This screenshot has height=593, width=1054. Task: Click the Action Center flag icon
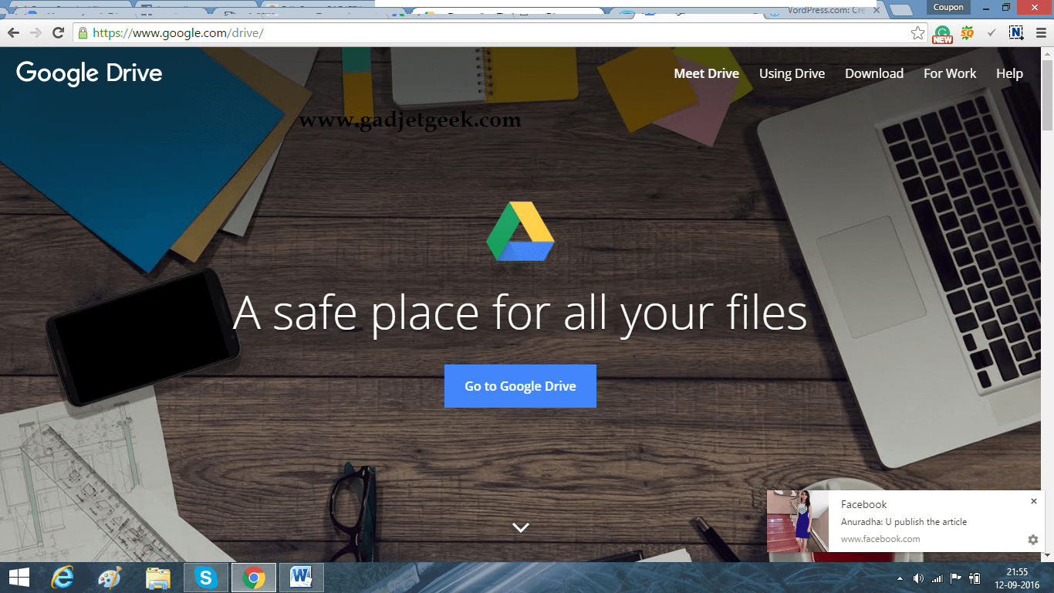[x=955, y=578]
